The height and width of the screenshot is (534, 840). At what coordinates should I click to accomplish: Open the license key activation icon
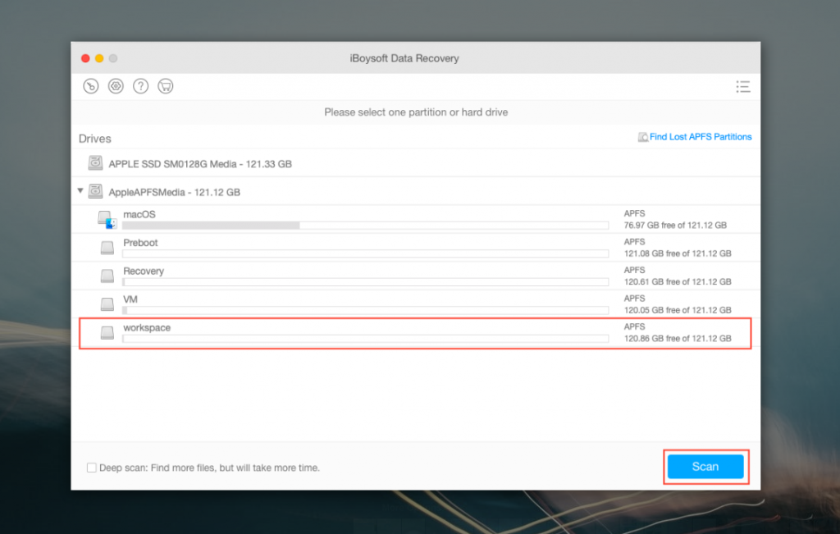(90, 86)
